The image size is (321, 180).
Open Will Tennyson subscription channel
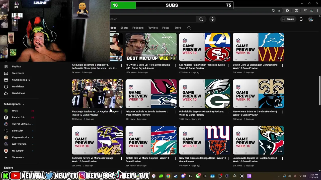pos(19,144)
